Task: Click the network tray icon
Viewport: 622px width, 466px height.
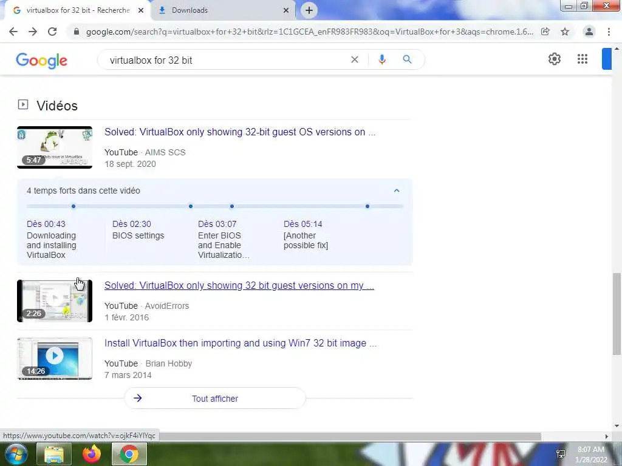Action: (x=561, y=454)
